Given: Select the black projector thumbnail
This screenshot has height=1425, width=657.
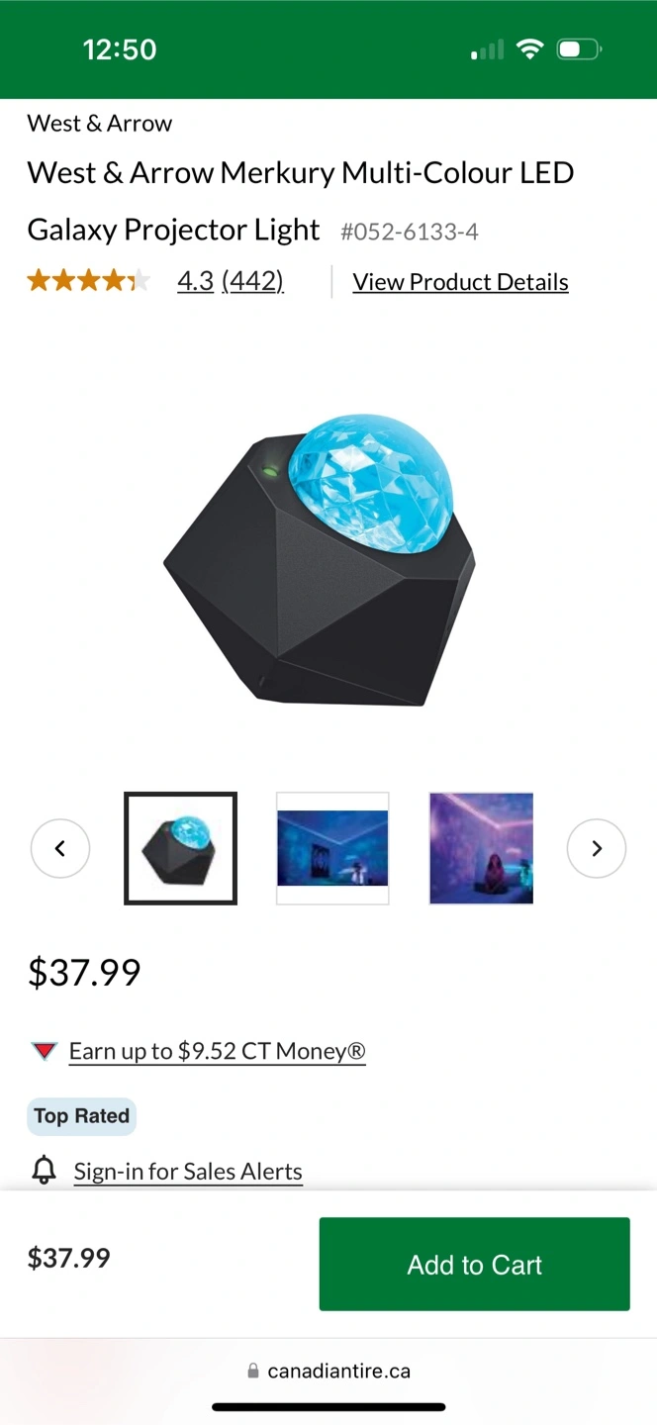Looking at the screenshot, I should pos(180,848).
